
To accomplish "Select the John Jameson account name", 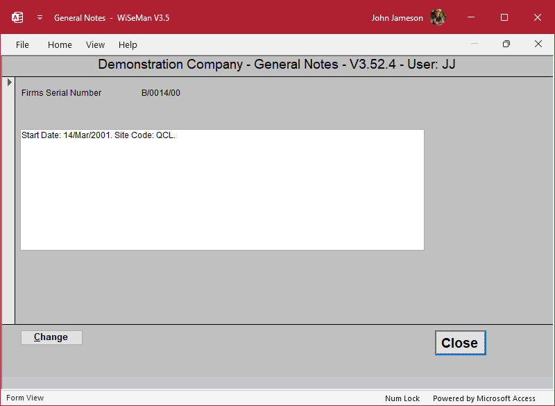I will [x=397, y=18].
